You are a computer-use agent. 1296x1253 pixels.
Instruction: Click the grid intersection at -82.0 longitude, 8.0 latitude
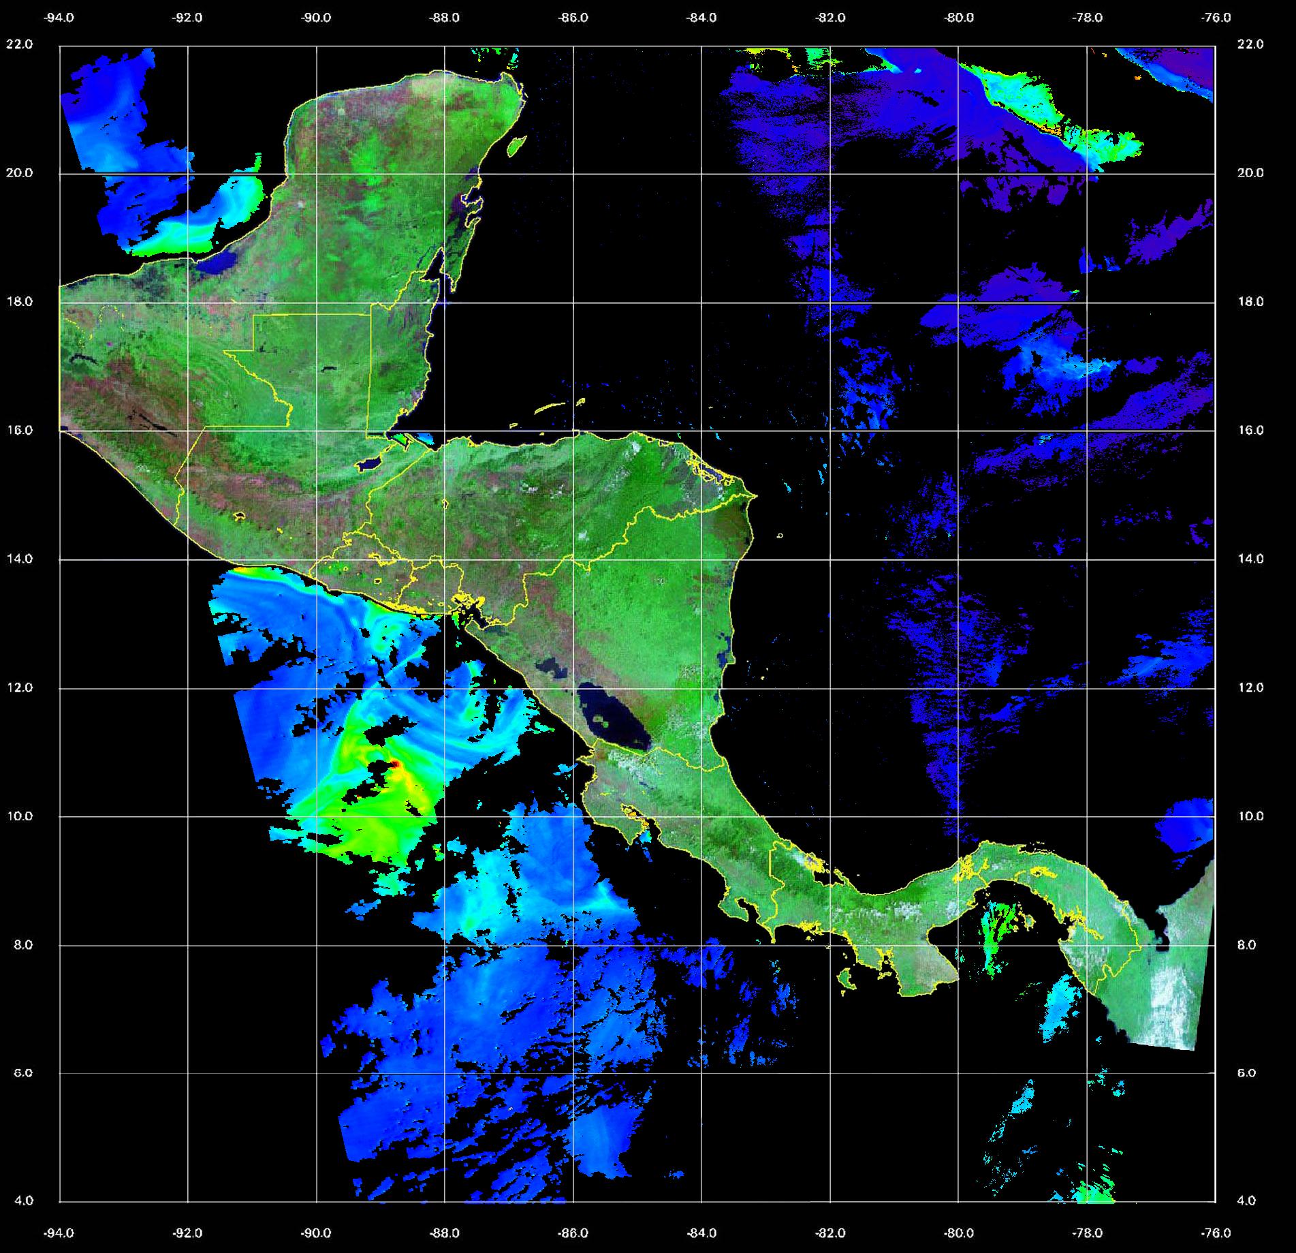[830, 945]
